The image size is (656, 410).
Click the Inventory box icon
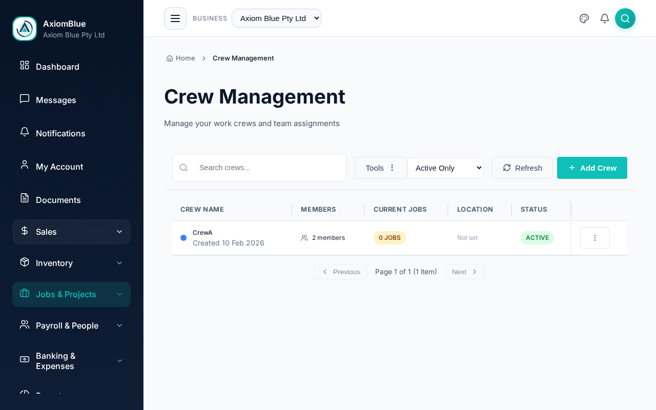tap(25, 262)
